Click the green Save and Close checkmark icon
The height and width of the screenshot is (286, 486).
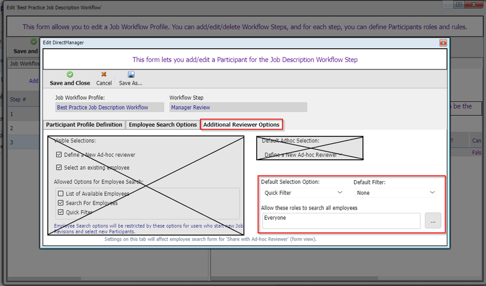point(70,75)
